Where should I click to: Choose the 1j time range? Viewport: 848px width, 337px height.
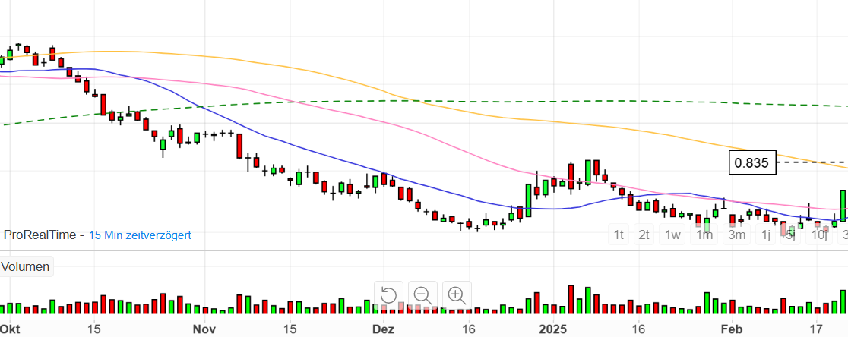pyautogui.click(x=766, y=235)
